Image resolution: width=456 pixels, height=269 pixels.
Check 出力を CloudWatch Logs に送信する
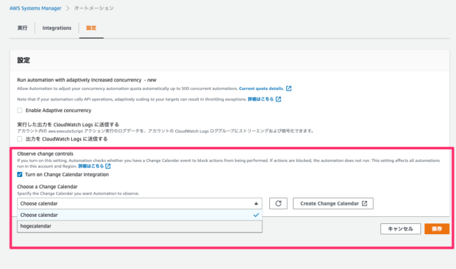pyautogui.click(x=20, y=139)
